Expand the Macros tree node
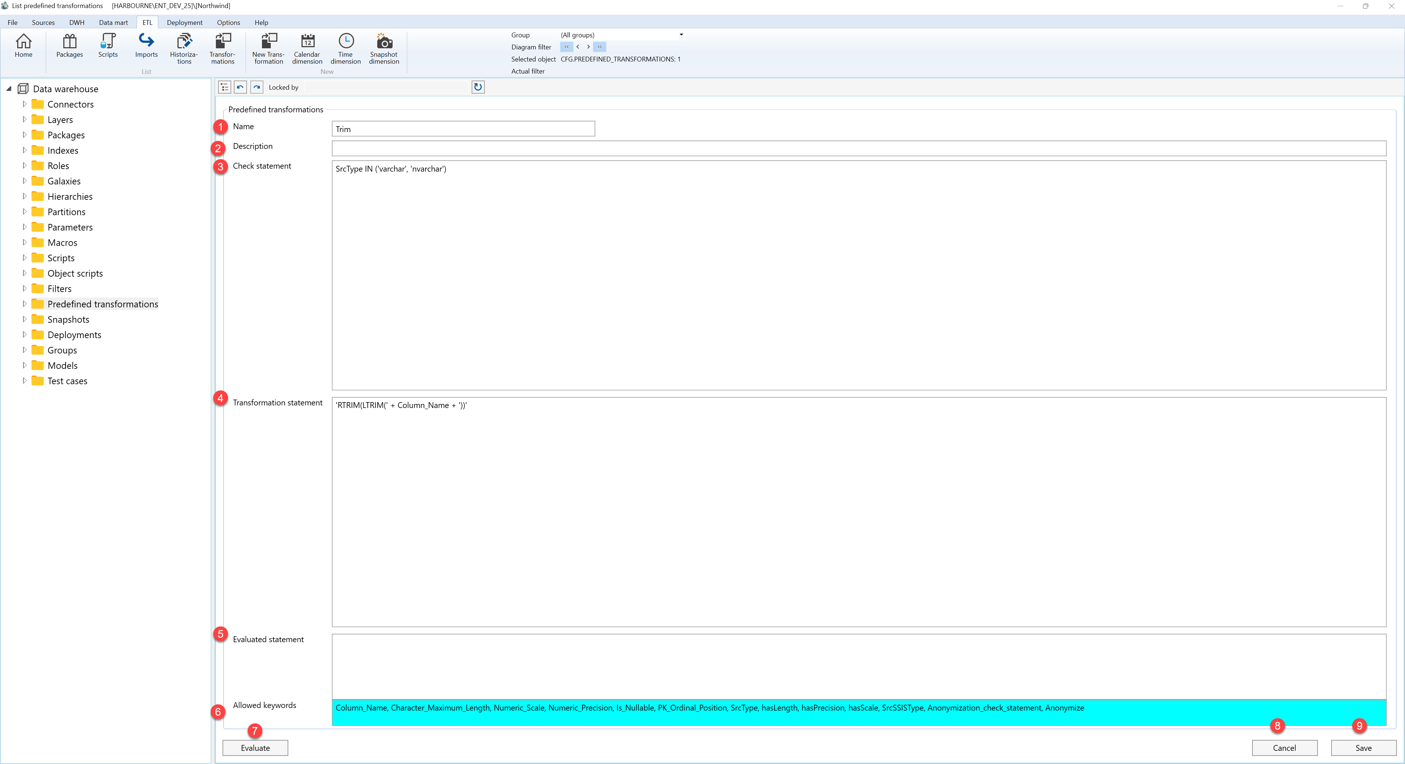This screenshot has width=1405, height=764. coord(24,242)
